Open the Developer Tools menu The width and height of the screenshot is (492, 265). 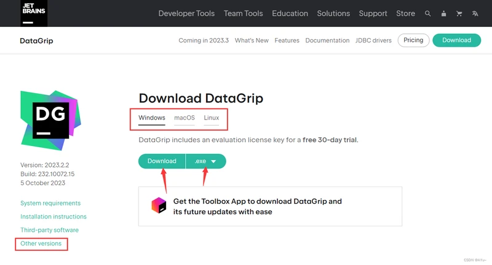click(186, 13)
